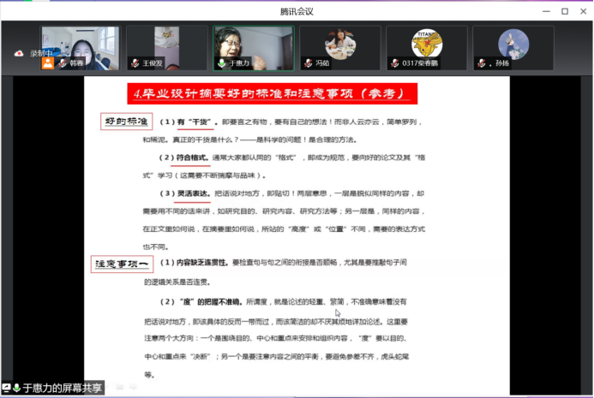Click the muted microphone icon beside 王俊发
This screenshot has height=398, width=594.
(134, 63)
